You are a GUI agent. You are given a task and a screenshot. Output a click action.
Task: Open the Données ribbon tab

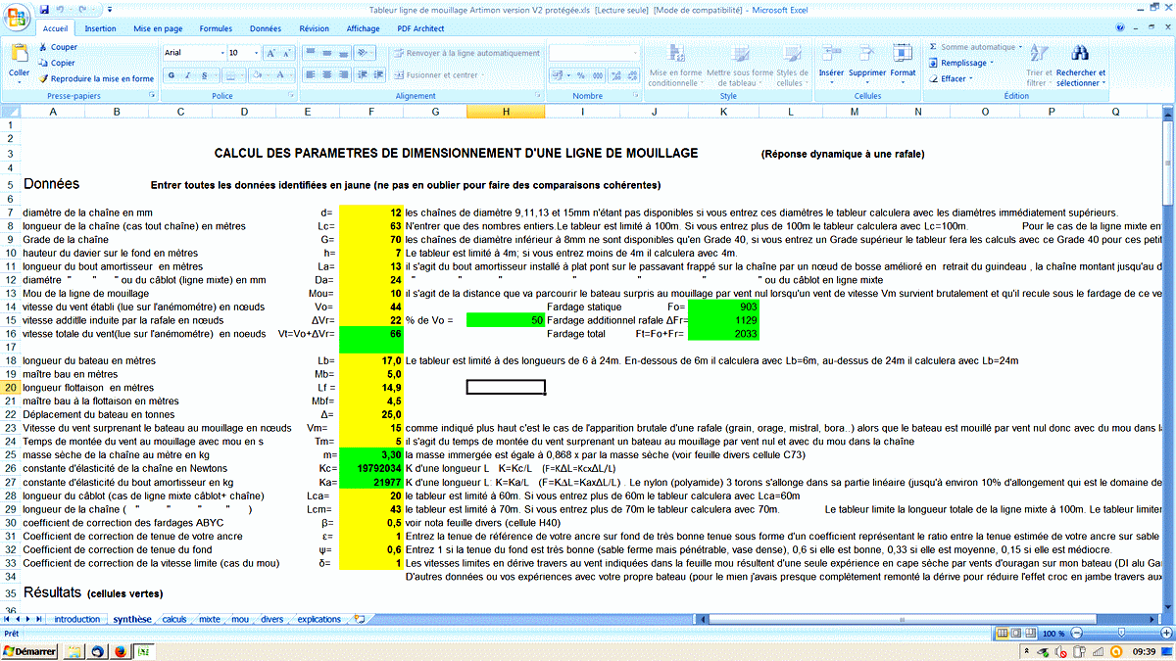click(x=266, y=28)
